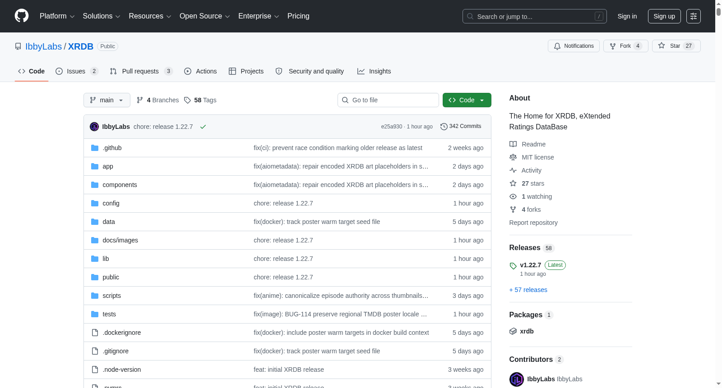Open the Pricing page link
The width and height of the screenshot is (722, 388).
pyautogui.click(x=298, y=16)
